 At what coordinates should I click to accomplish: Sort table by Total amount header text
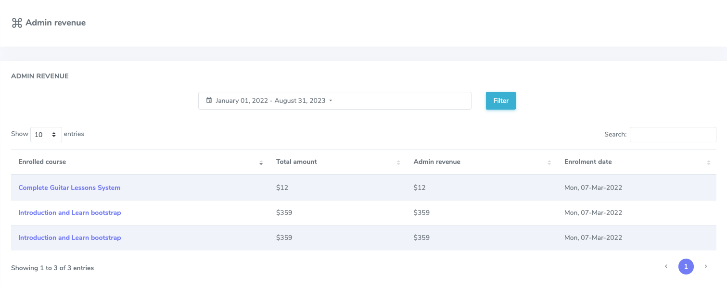pos(296,162)
